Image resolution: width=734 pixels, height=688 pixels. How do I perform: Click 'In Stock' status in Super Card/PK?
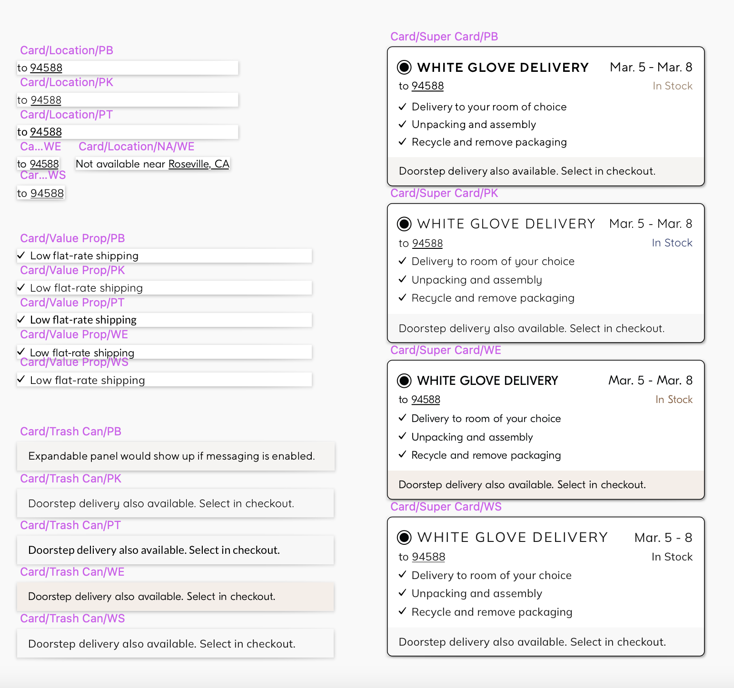pyautogui.click(x=672, y=243)
